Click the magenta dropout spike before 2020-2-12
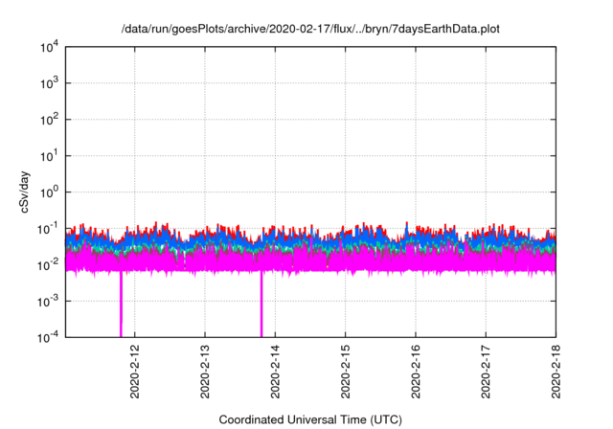 click(121, 306)
